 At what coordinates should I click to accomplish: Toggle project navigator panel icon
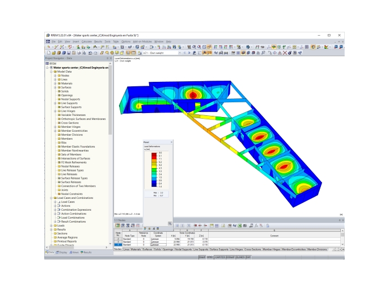[128, 53]
